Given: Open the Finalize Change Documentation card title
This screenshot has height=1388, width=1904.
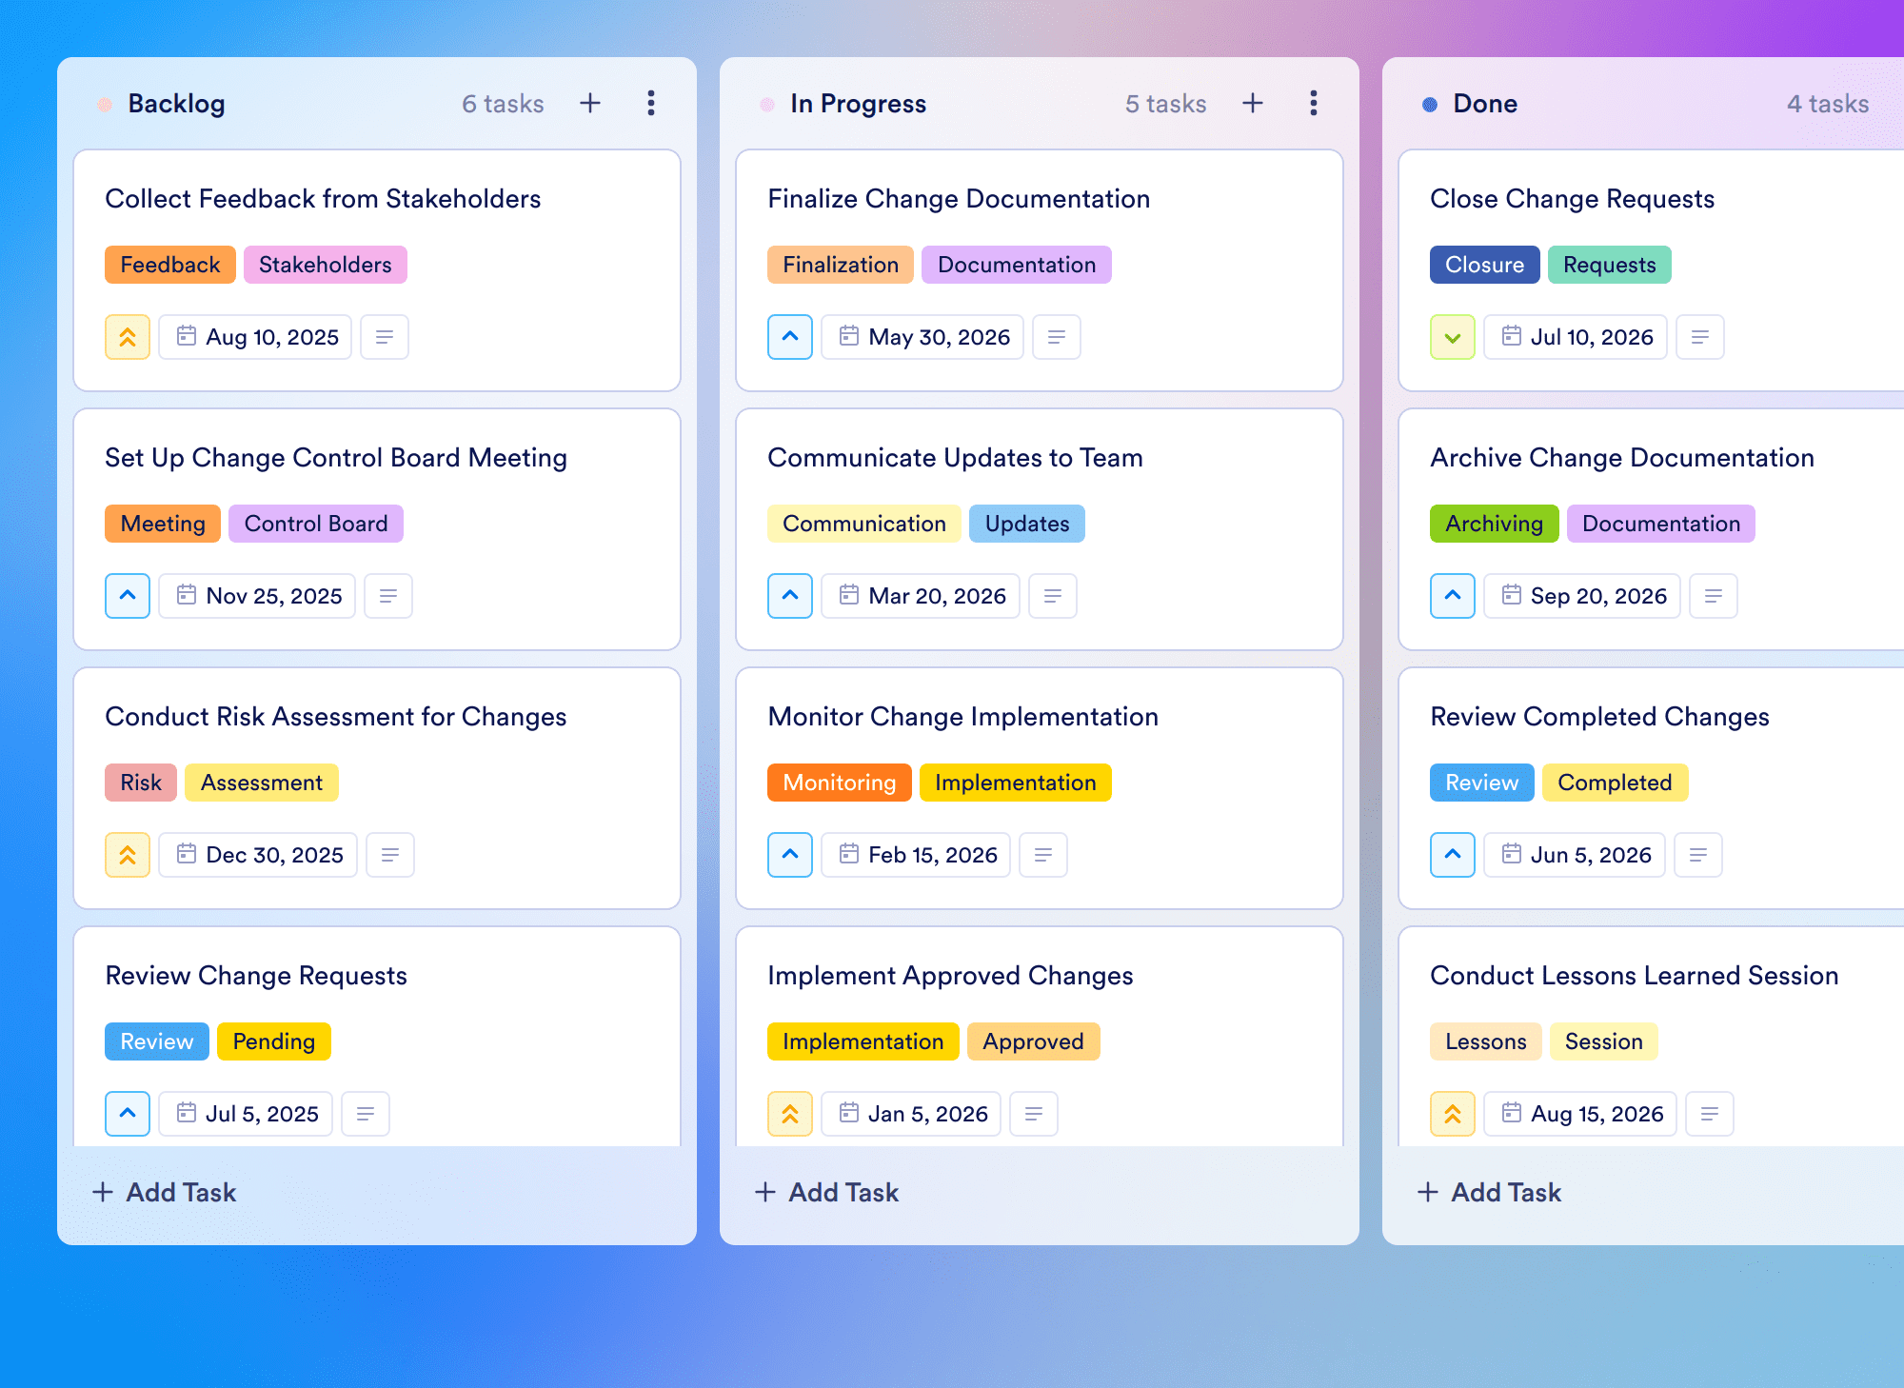Looking at the screenshot, I should point(959,198).
